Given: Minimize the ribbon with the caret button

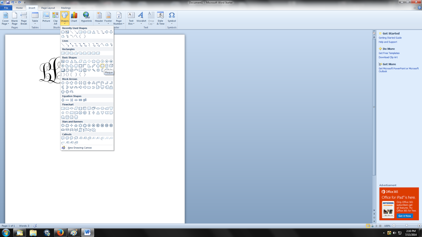Looking at the screenshot, I should [415, 8].
